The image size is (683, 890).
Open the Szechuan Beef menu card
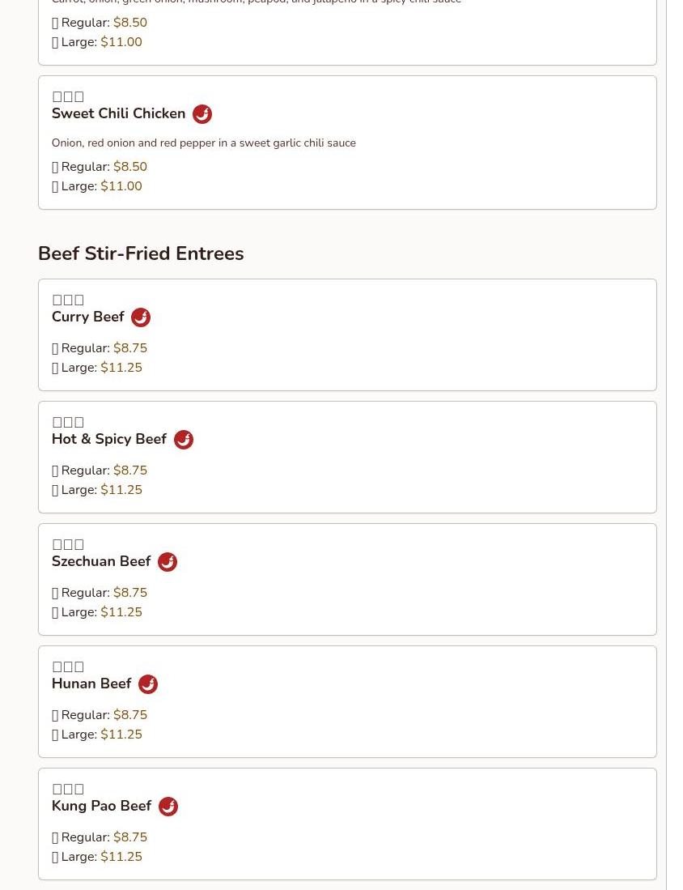(347, 580)
